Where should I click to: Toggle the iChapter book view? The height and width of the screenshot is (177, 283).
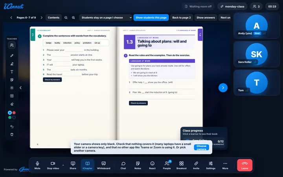[x=87, y=165]
